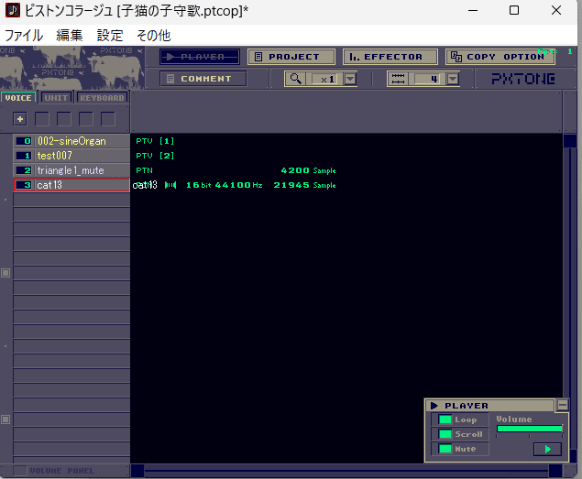Image resolution: width=582 pixels, height=479 pixels.
Task: Click the zoom magnifier icon
Action: (295, 79)
